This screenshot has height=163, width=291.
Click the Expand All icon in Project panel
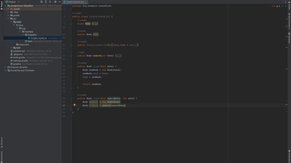[46, 2]
